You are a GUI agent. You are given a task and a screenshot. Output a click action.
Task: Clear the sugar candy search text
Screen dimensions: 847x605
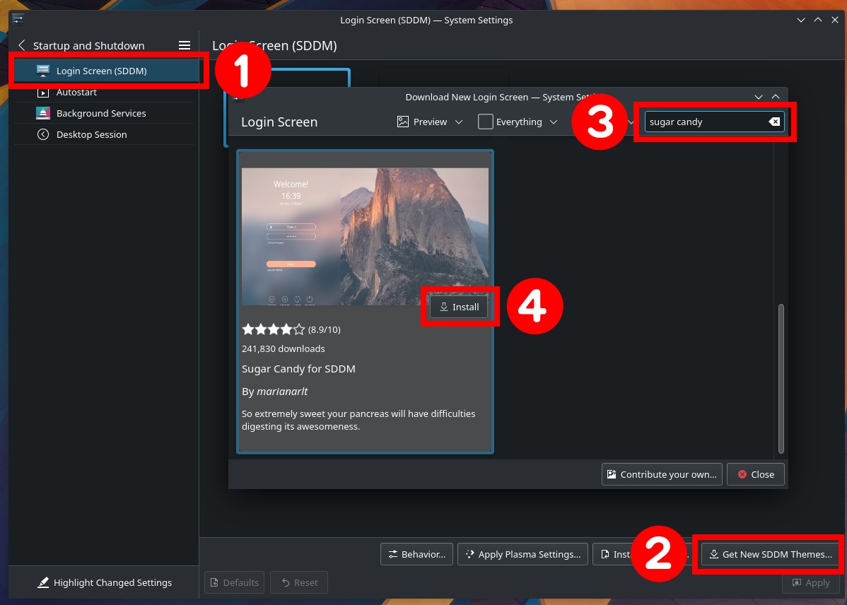pyautogui.click(x=774, y=122)
